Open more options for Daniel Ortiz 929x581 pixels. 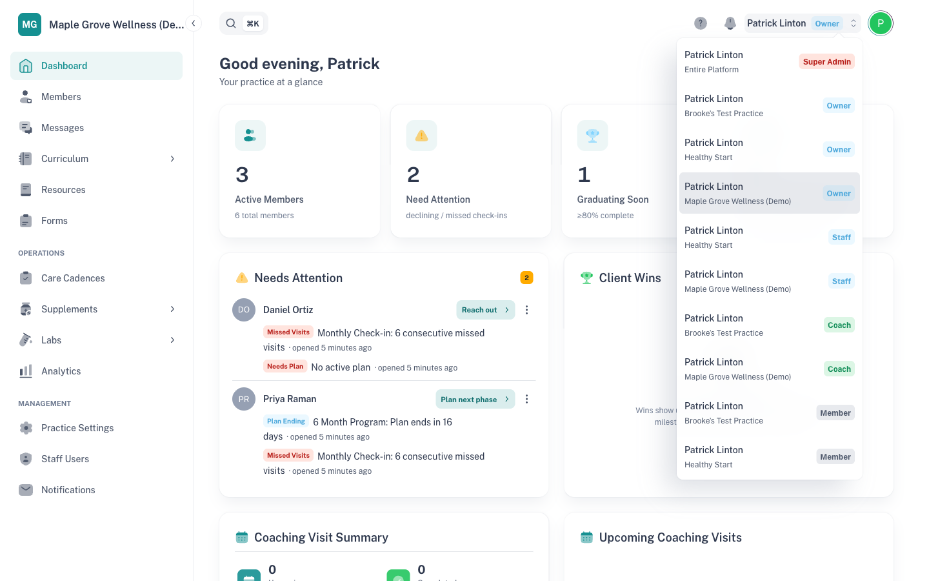click(527, 310)
